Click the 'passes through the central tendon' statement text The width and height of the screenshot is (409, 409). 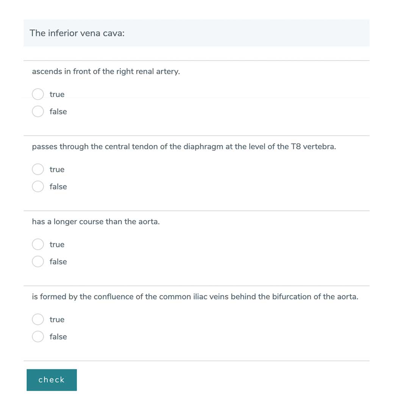pyautogui.click(x=184, y=147)
